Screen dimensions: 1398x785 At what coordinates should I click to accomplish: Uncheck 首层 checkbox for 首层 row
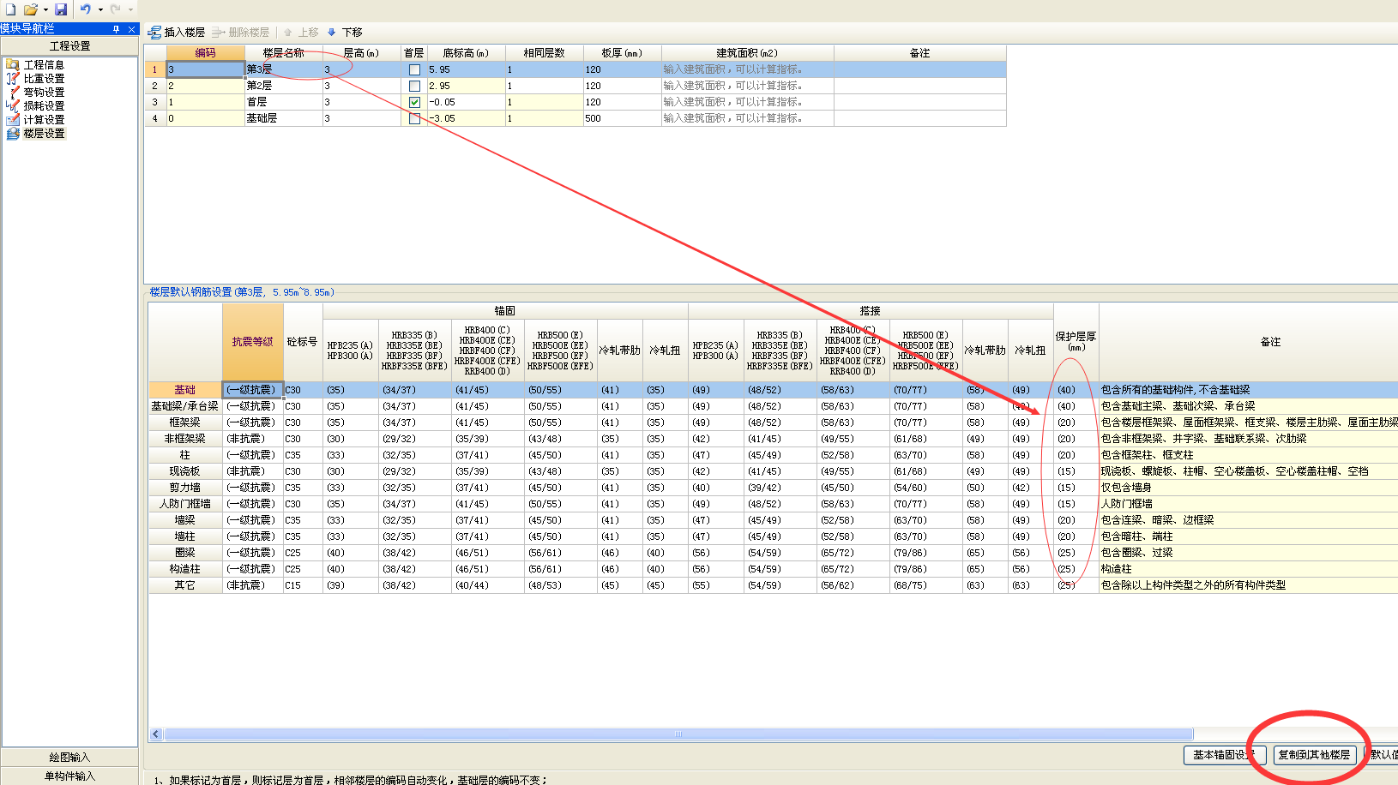coord(414,102)
